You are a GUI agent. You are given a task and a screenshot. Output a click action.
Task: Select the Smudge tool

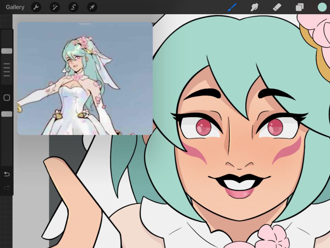pos(254,7)
